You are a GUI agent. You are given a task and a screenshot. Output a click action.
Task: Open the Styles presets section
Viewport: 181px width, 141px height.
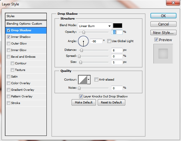point(26,16)
